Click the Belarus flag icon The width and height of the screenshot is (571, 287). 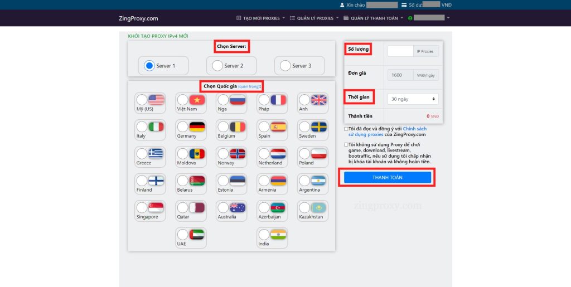click(x=197, y=181)
